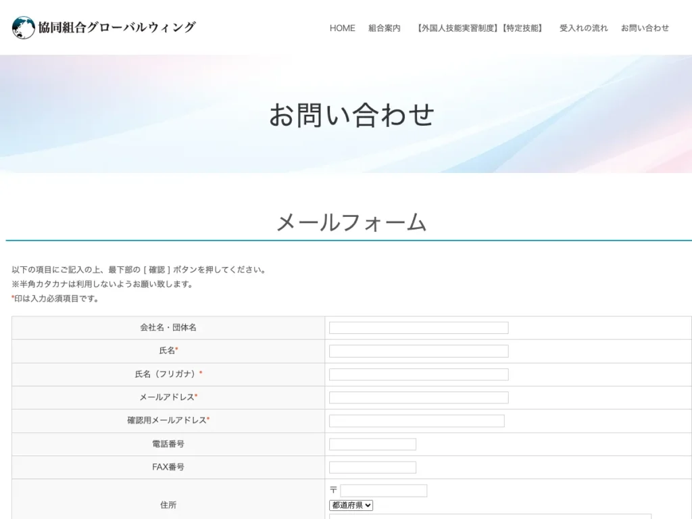692x519 pixels.
Task: Expand the 都道府県 dropdown
Action: point(351,505)
